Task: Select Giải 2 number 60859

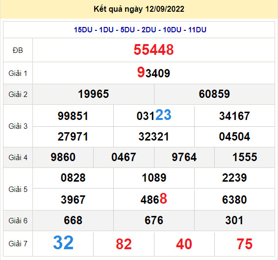Action: [x=214, y=94]
